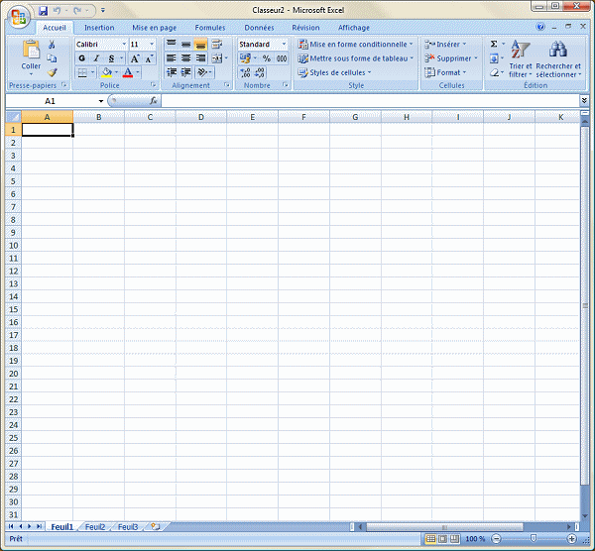
Task: Select the Feuil2 sheet tab
Action: pos(94,527)
